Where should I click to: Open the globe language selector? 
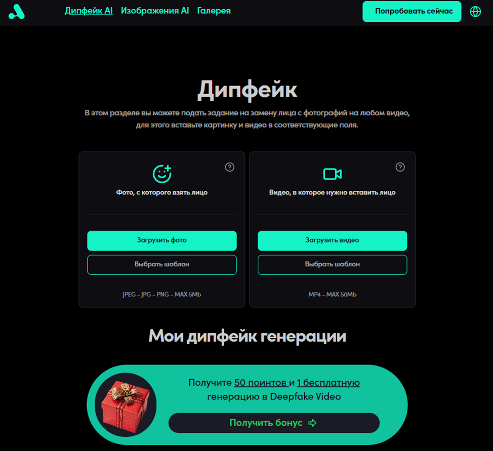[475, 11]
